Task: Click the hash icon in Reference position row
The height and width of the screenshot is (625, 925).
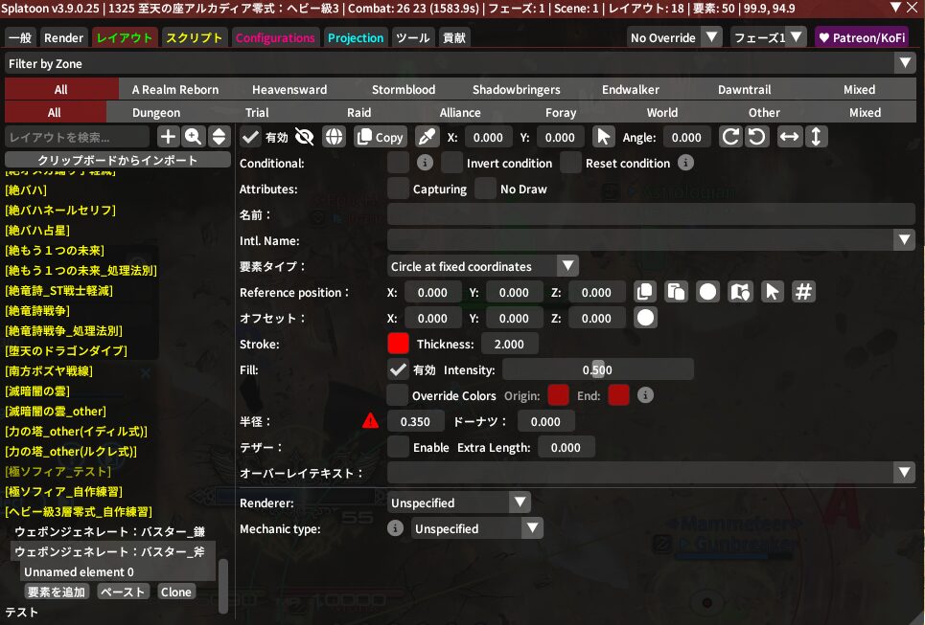Action: pyautogui.click(x=803, y=292)
